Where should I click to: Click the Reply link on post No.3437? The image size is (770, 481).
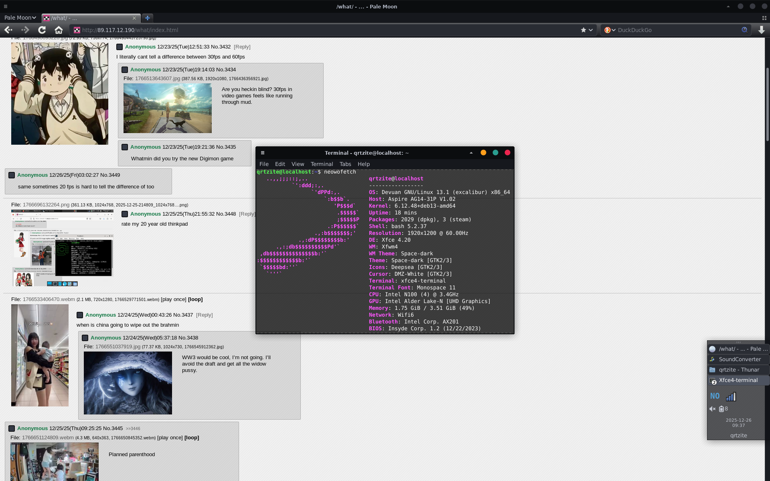[x=204, y=315]
